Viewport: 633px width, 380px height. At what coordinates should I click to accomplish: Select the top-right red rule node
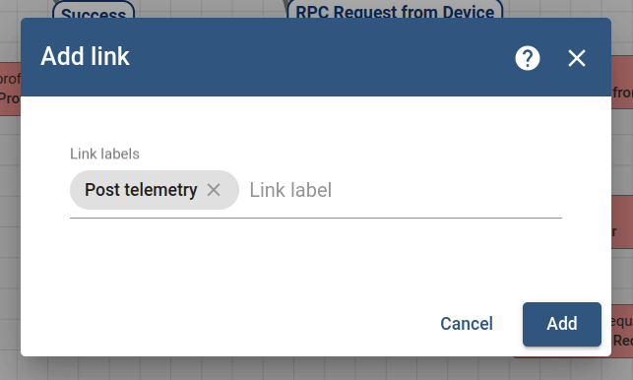pos(622,83)
